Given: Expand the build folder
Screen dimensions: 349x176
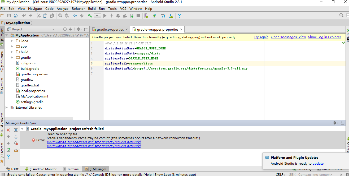Looking at the screenshot, I should click(12, 52).
